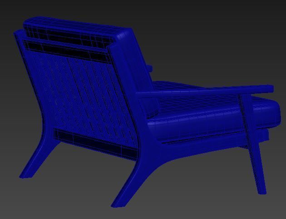Select the front leg under the armrest

pos(252,144)
